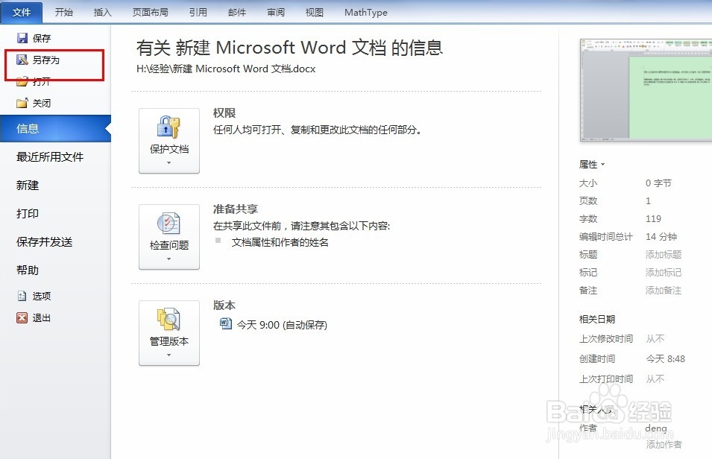Open the 视图 tab
The image size is (712, 459).
coord(314,12)
